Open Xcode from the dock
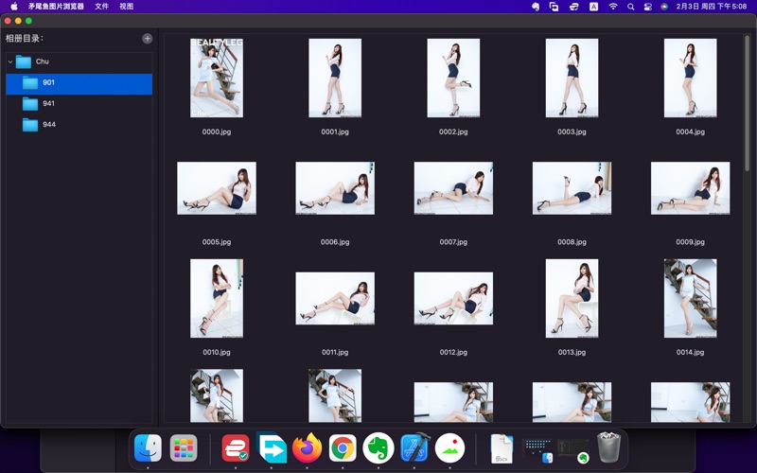Image resolution: width=757 pixels, height=473 pixels. [x=414, y=447]
